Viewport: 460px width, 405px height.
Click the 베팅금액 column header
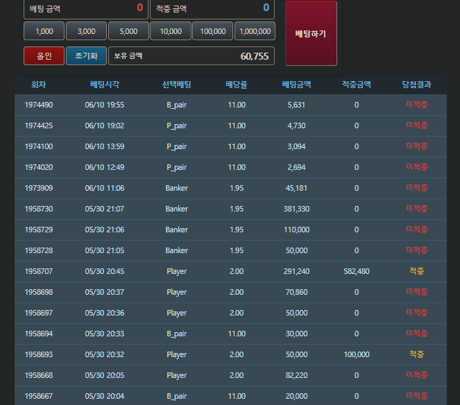[296, 85]
